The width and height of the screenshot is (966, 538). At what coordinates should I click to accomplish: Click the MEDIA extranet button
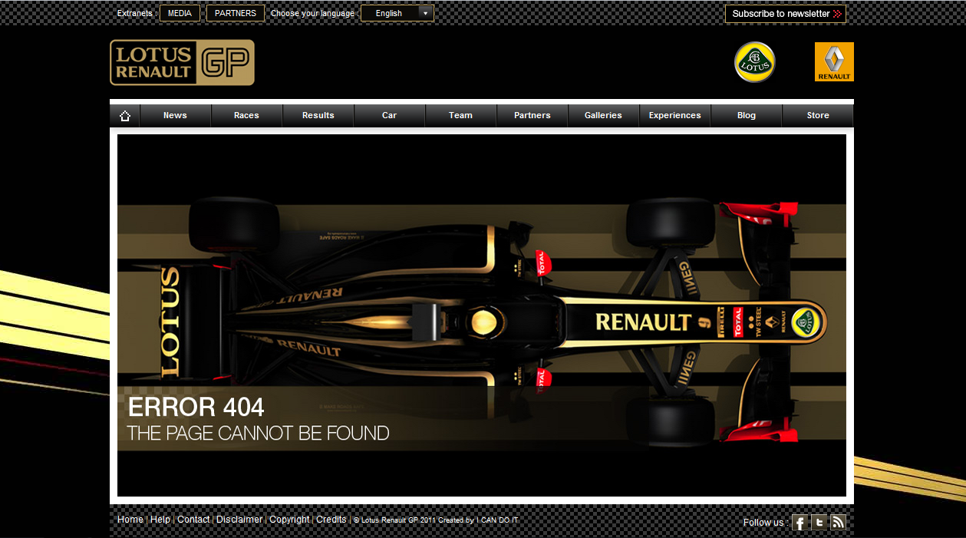[180, 14]
